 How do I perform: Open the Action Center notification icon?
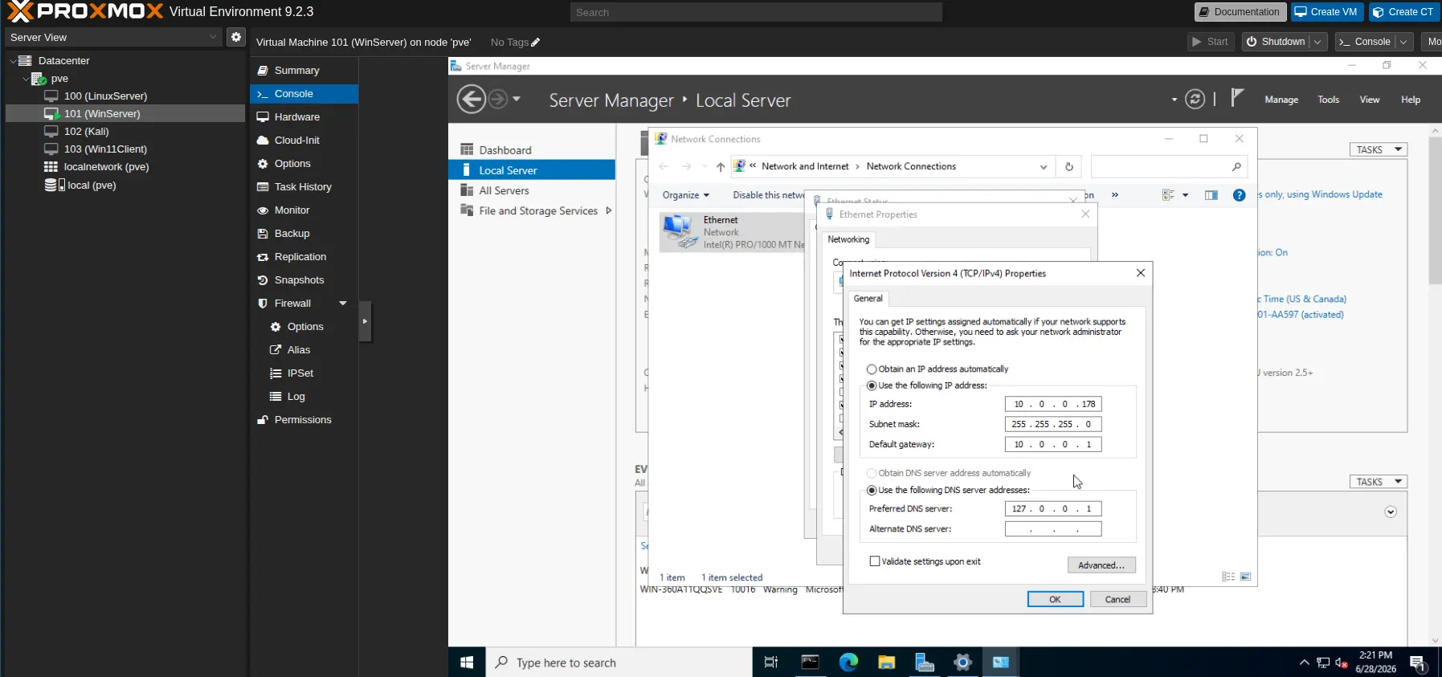coord(1418,663)
